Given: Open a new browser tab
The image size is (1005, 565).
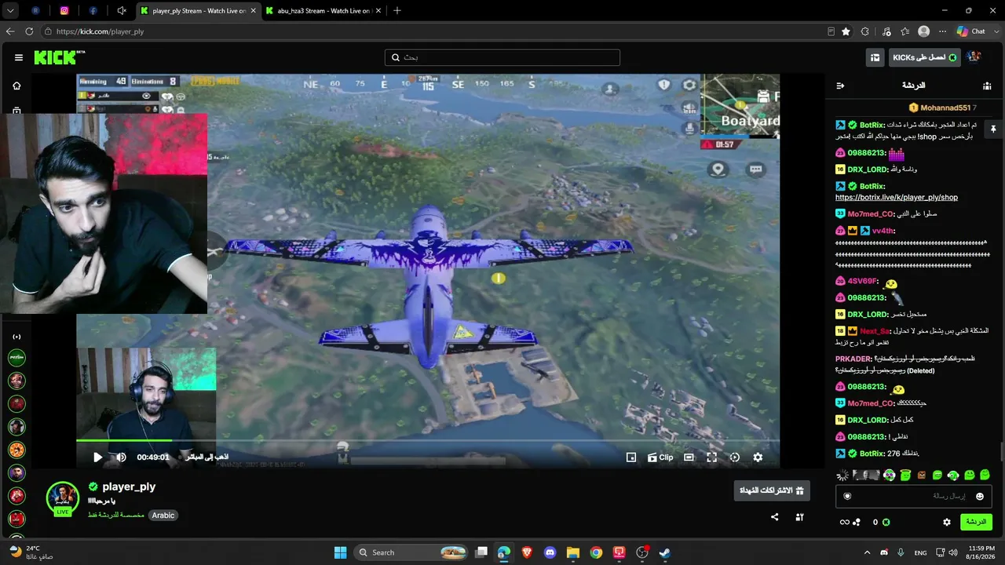Looking at the screenshot, I should click(x=397, y=11).
